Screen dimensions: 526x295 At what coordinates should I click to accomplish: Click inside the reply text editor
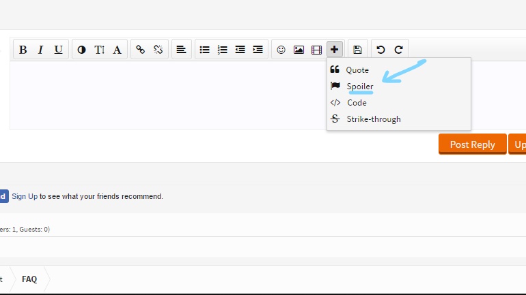click(x=168, y=95)
